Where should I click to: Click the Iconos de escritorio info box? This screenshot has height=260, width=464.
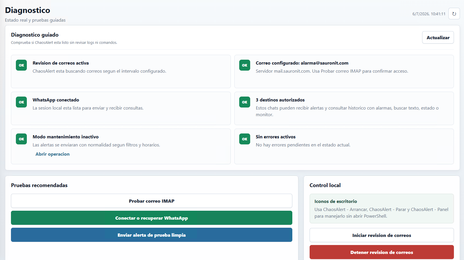[381, 208]
